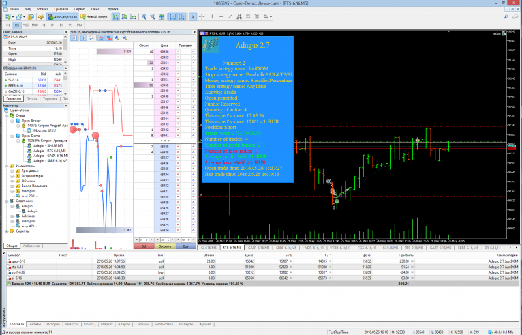Open the Сервис menu
Screen dimensions: 522x335
[80, 9]
